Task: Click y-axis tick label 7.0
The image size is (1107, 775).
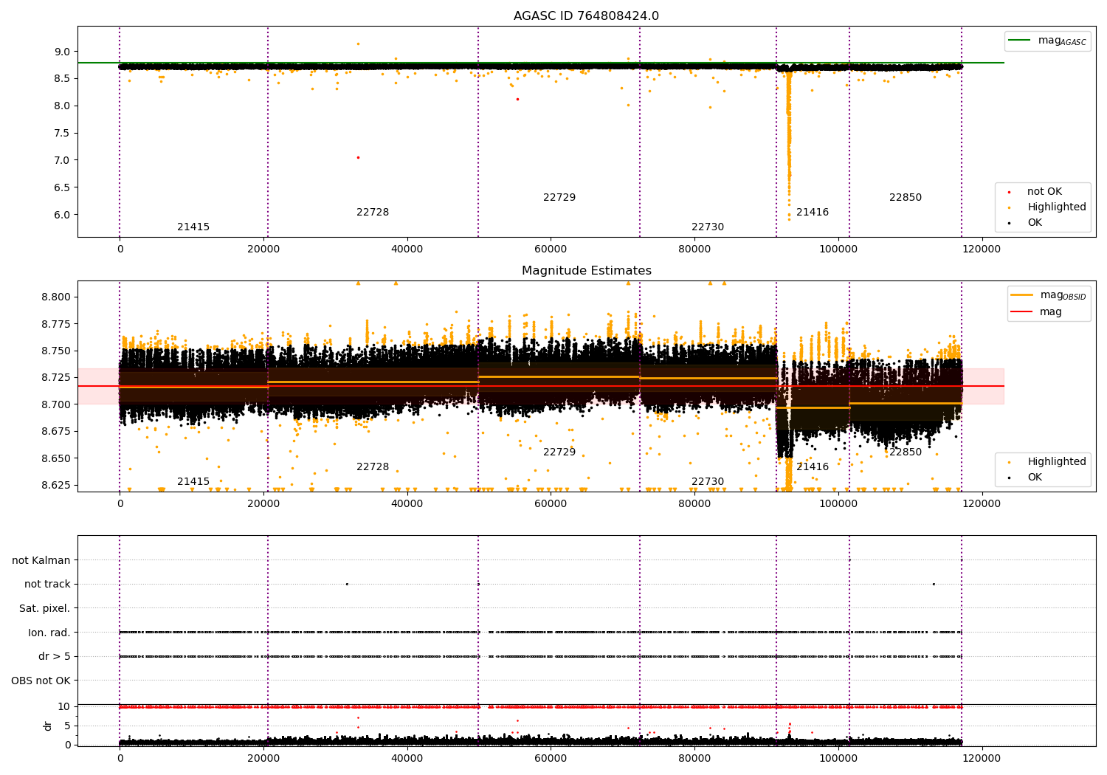Action: click(62, 160)
